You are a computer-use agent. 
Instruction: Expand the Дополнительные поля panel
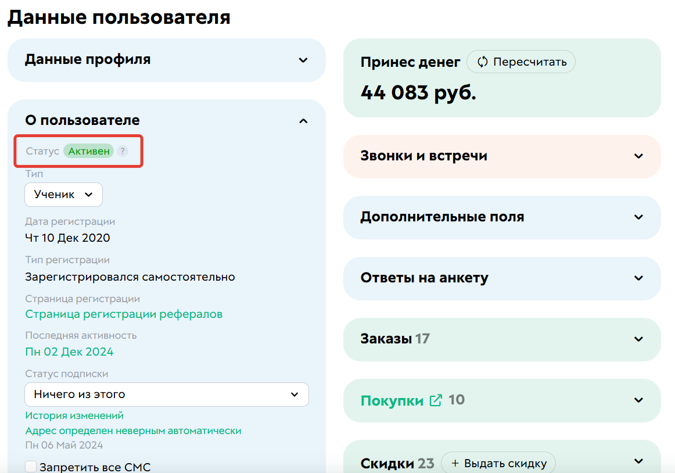(x=638, y=217)
